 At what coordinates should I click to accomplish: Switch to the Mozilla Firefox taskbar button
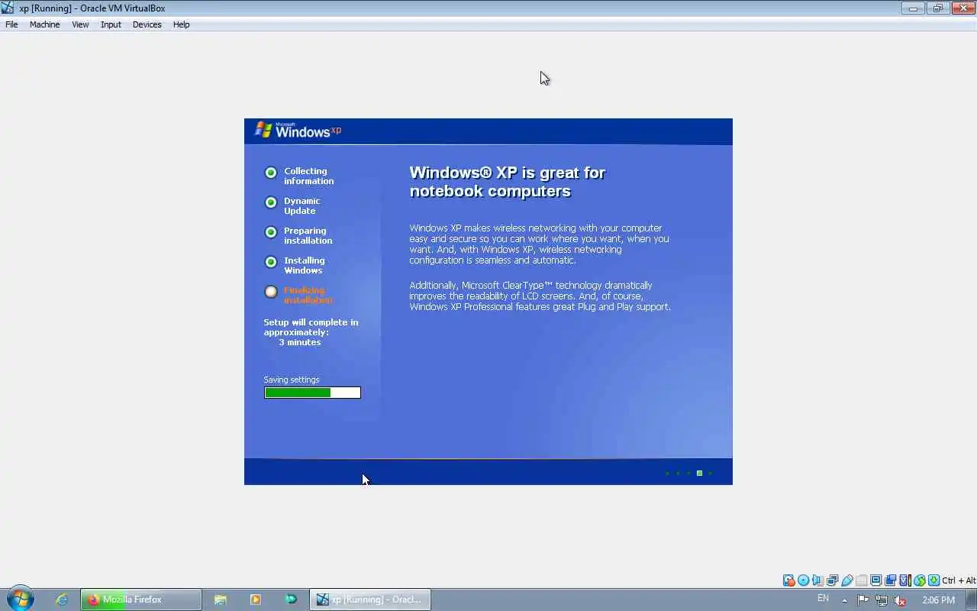141,600
